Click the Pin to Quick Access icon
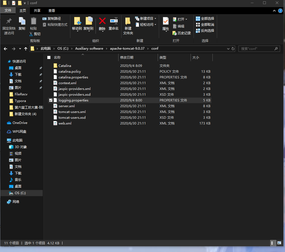This screenshot has height=252, width=285. 9,21
